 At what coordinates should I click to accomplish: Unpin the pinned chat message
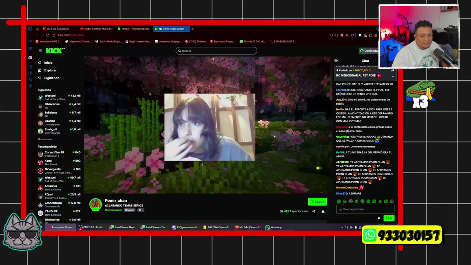[393, 71]
